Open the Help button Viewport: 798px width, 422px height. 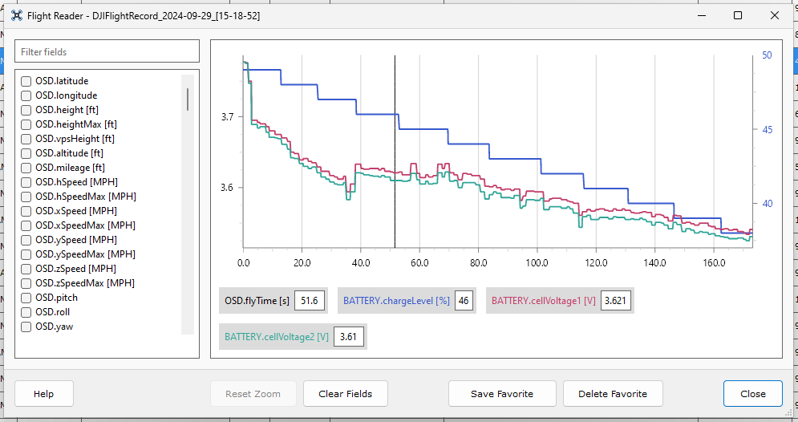(x=44, y=393)
